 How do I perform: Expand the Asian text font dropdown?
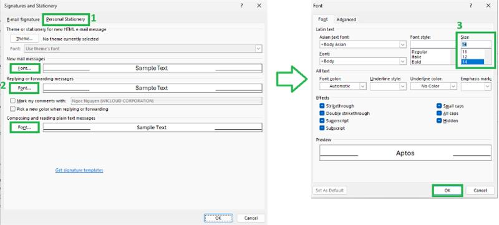click(x=403, y=44)
